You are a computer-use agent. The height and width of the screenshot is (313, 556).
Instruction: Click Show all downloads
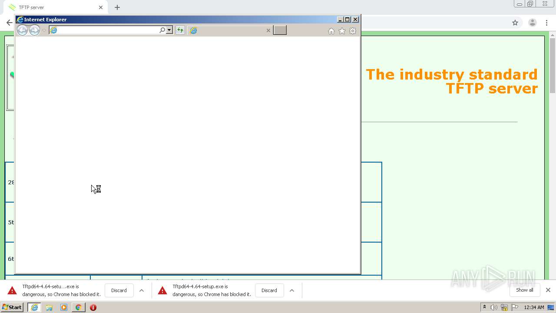[524, 290]
